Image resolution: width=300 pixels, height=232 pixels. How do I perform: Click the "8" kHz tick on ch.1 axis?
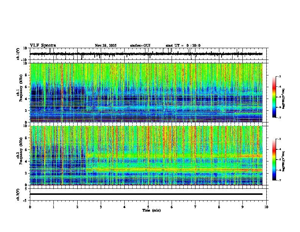(27, 75)
